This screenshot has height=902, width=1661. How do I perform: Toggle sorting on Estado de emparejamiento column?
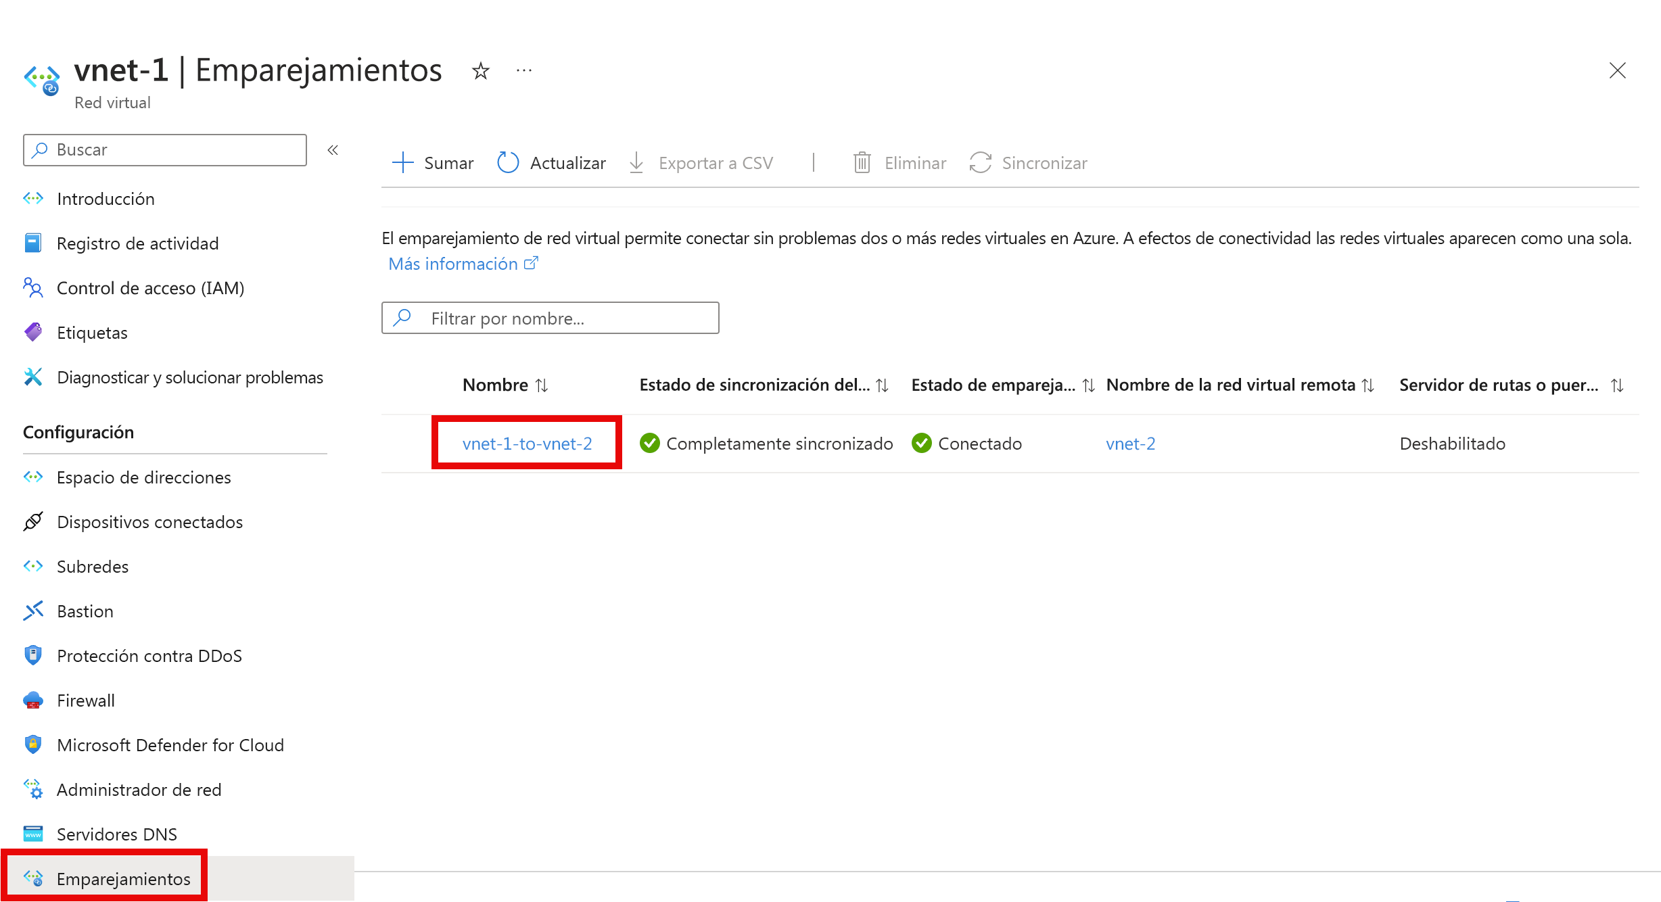(1087, 385)
